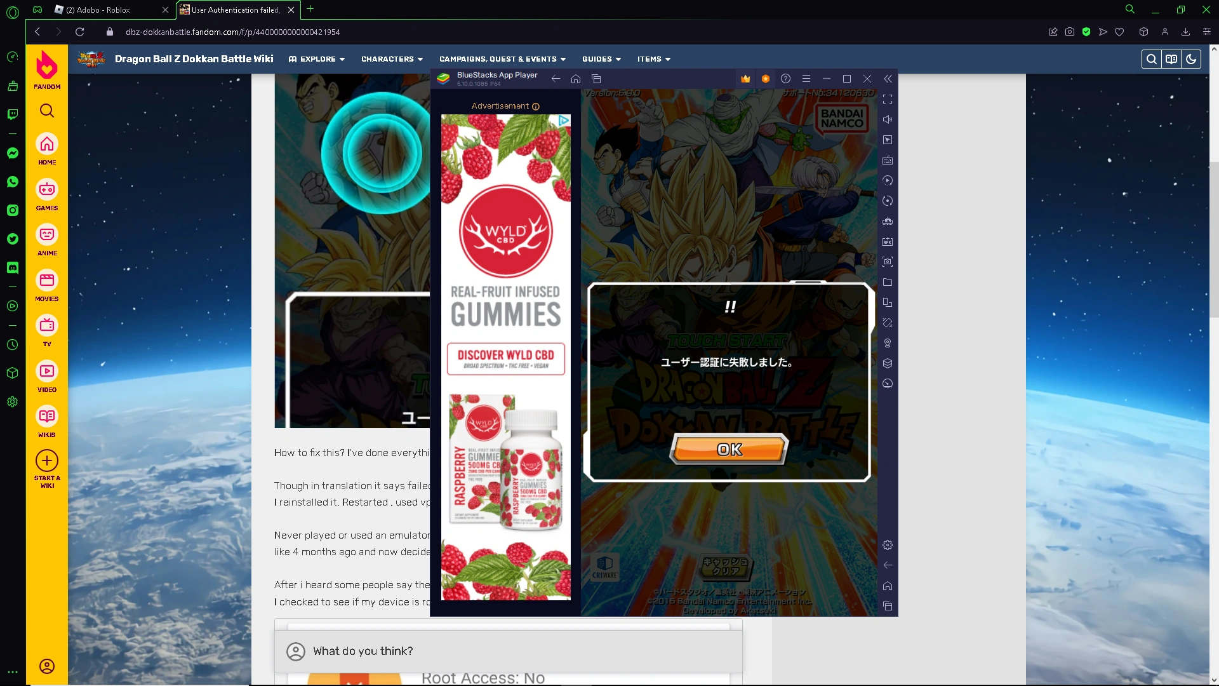The width and height of the screenshot is (1219, 686).
Task: Open the Fandom Anime sidebar icon
Action: coord(47,239)
